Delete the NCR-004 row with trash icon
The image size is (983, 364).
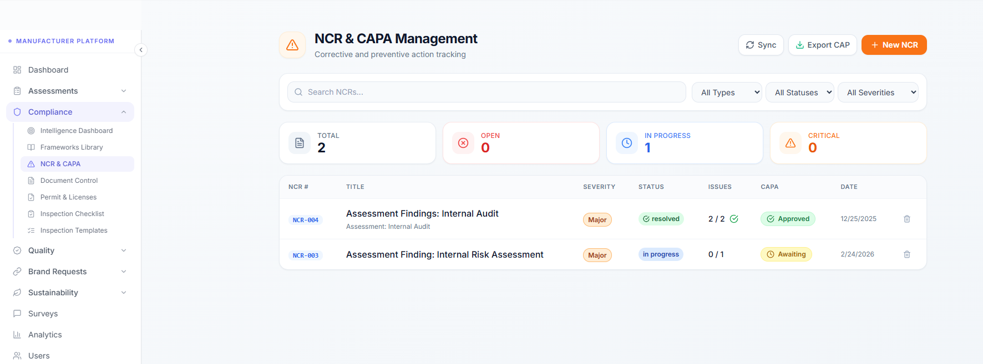(907, 219)
